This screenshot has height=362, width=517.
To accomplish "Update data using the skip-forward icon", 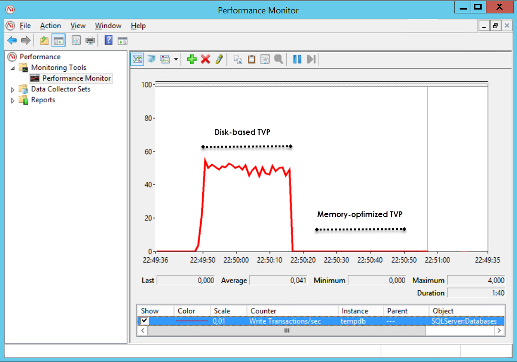I will click(x=311, y=59).
